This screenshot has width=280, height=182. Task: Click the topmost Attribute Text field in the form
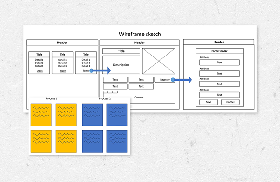pyautogui.click(x=219, y=63)
